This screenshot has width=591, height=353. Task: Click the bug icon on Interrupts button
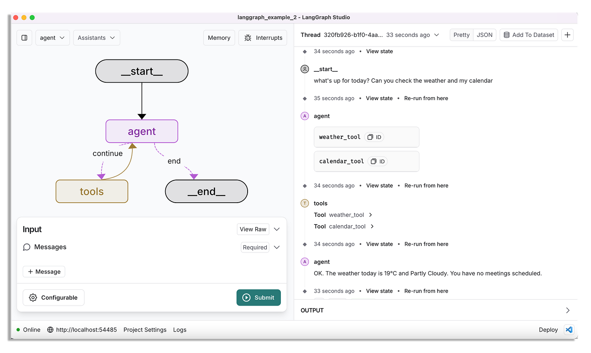click(248, 37)
